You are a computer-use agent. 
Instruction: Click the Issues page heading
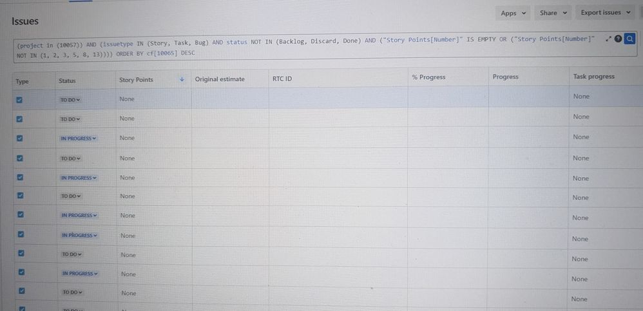point(25,21)
